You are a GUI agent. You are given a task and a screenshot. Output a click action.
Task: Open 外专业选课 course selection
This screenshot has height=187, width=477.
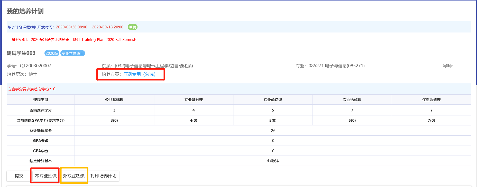coord(74,176)
